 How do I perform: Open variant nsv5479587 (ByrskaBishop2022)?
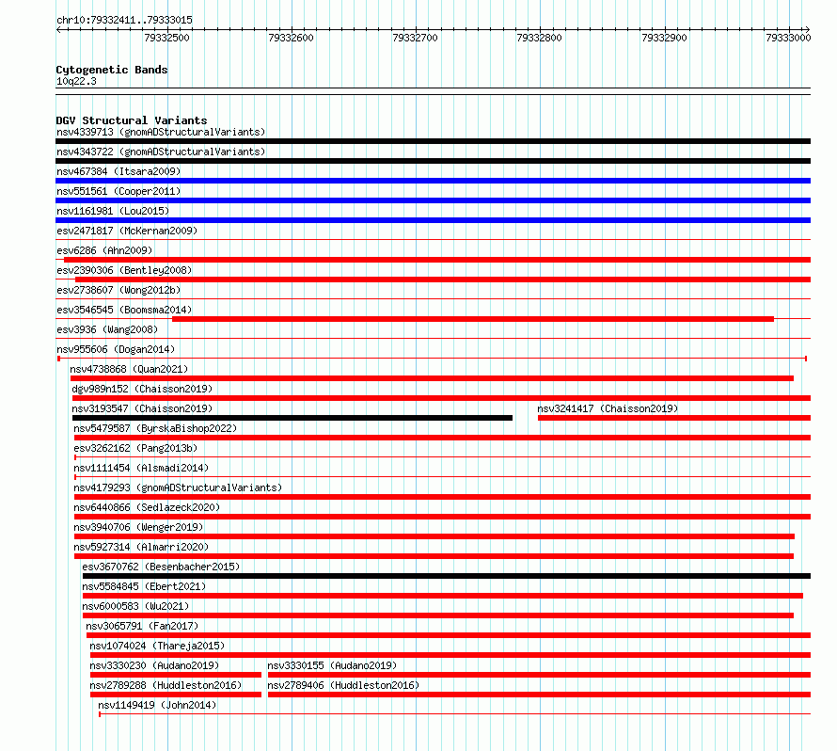point(155,428)
